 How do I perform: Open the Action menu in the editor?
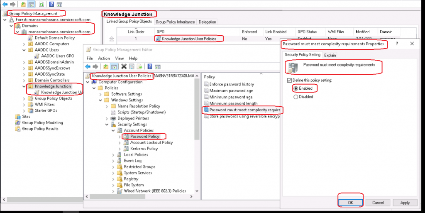tap(104, 59)
